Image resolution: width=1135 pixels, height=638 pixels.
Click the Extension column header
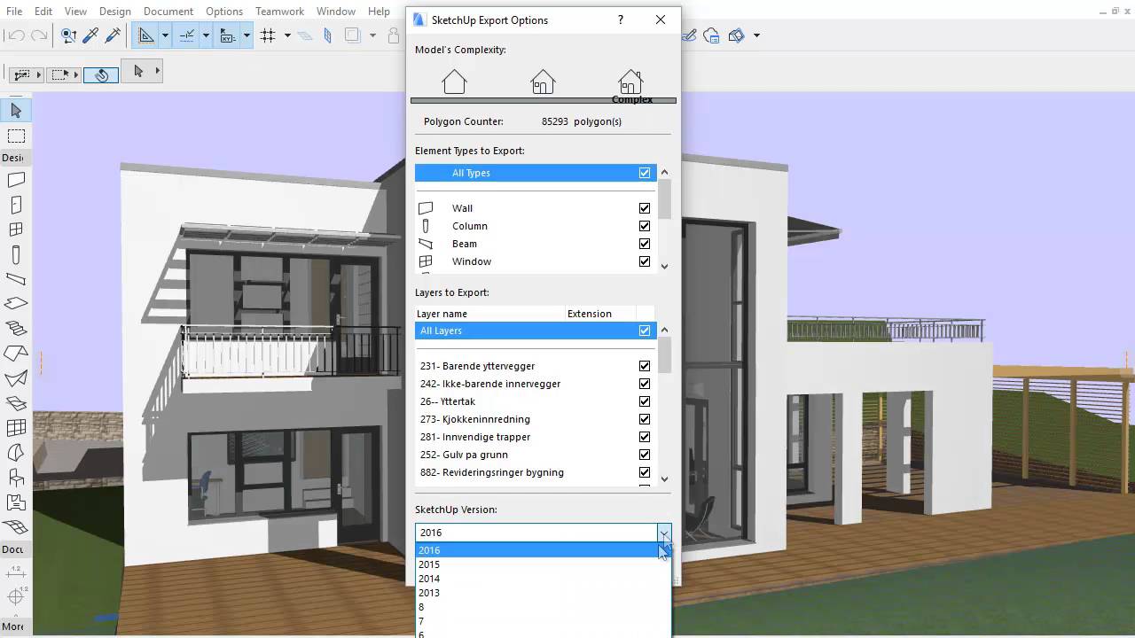point(600,314)
